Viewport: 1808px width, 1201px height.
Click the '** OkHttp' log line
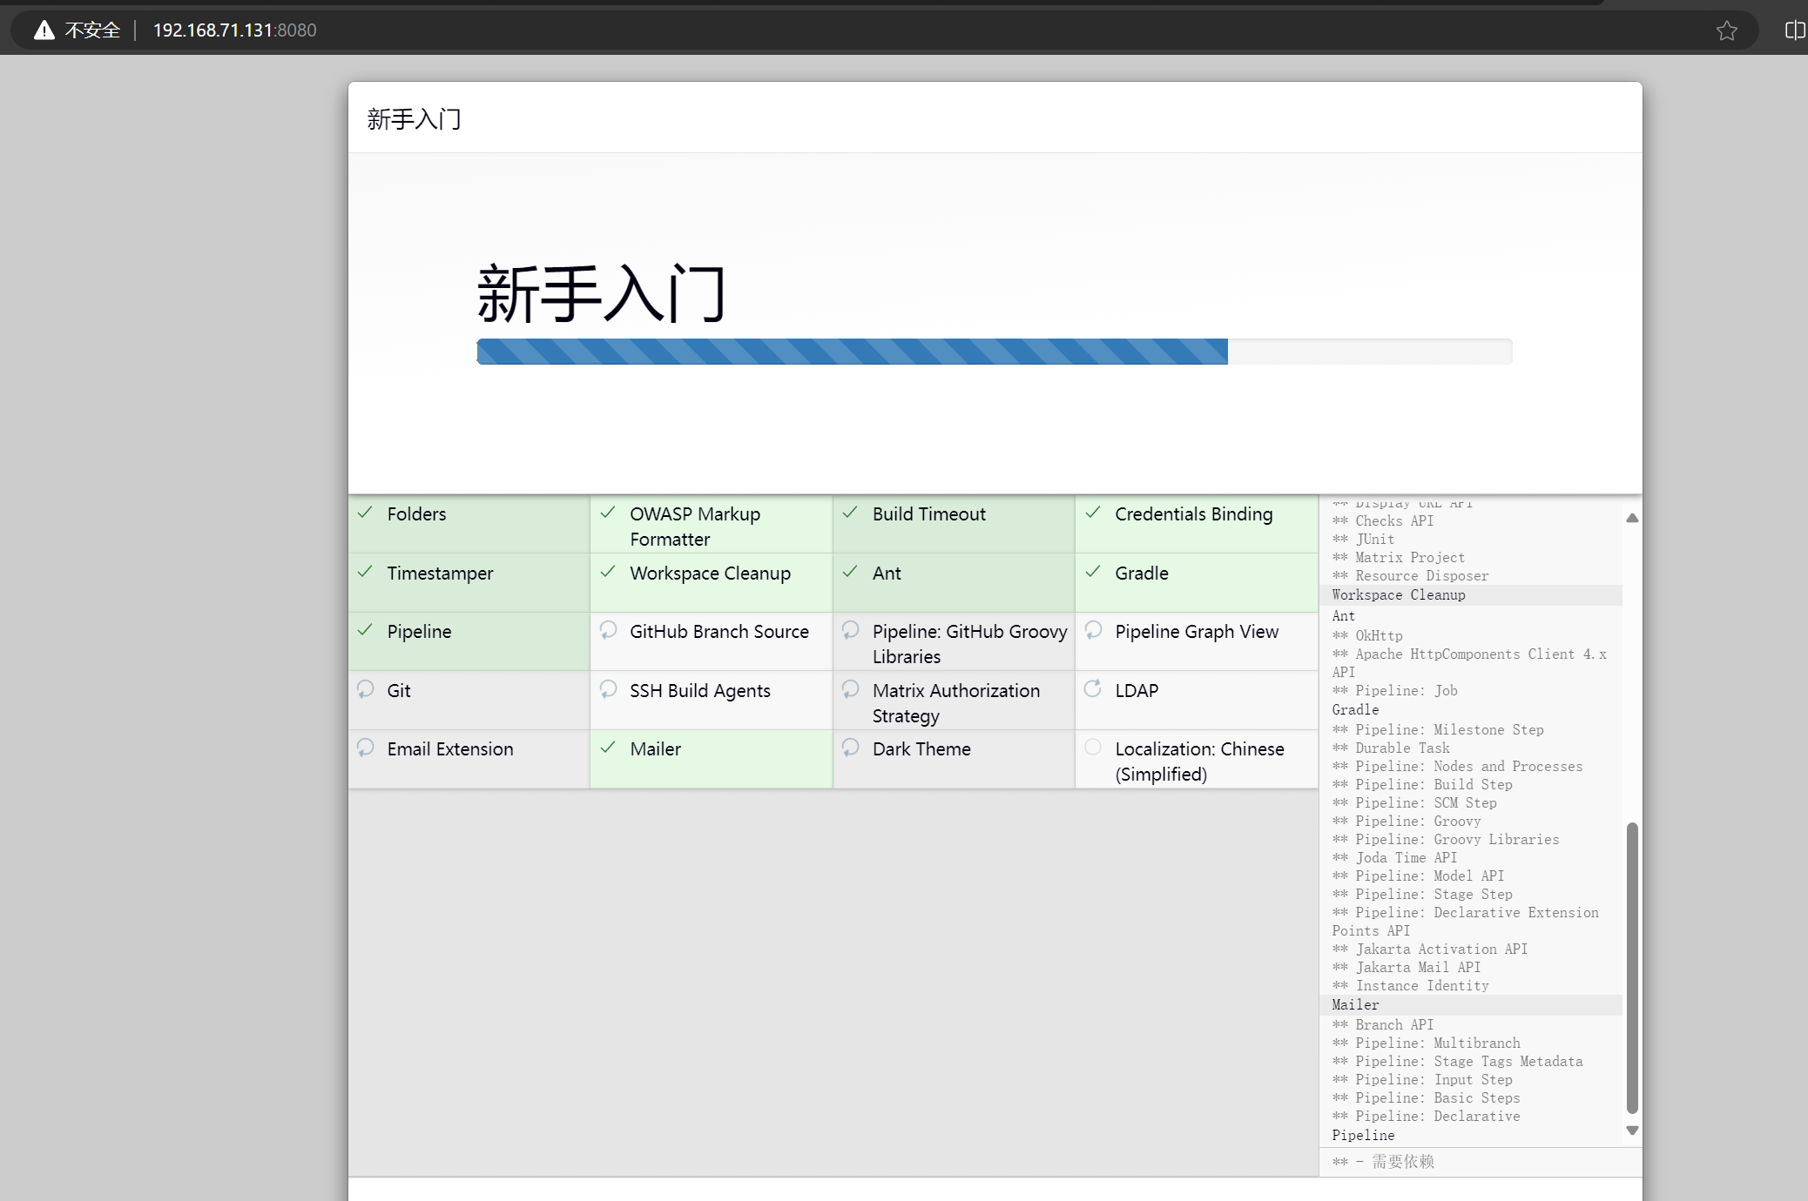point(1367,636)
